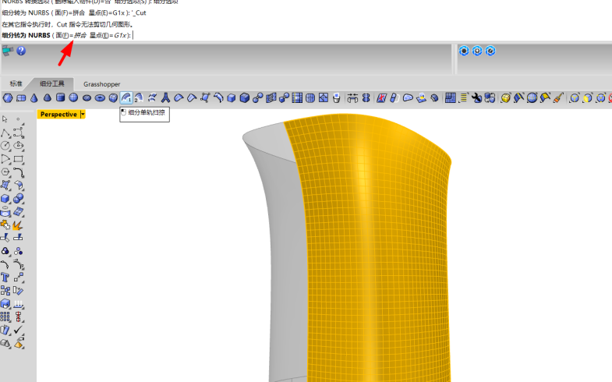Select the arrow pointer tool in sidebar
The image size is (612, 382).
[5, 118]
